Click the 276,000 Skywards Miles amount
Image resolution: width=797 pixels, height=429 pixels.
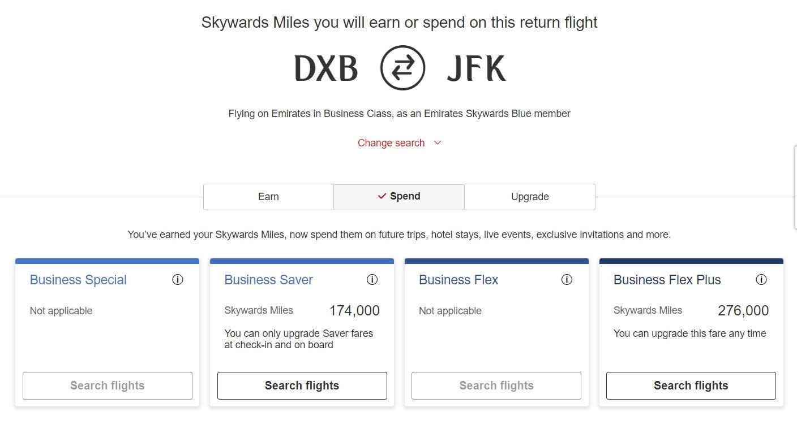click(x=743, y=310)
